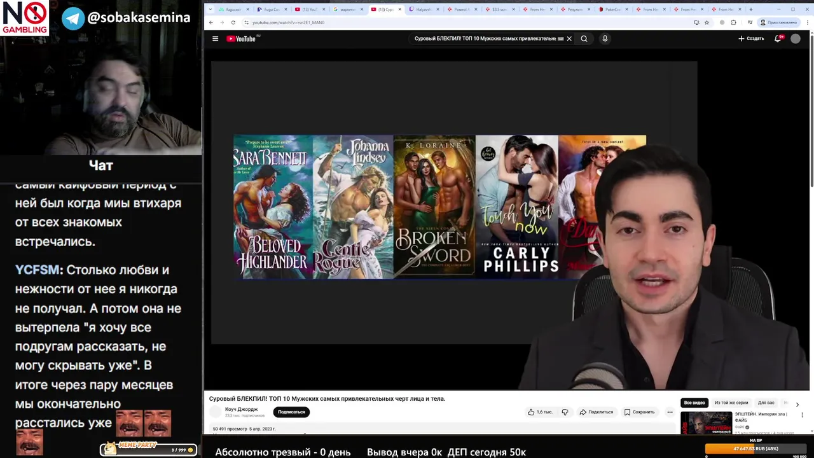The image size is (814, 458).
Task: Like the video with thumbs up
Action: (x=540, y=412)
